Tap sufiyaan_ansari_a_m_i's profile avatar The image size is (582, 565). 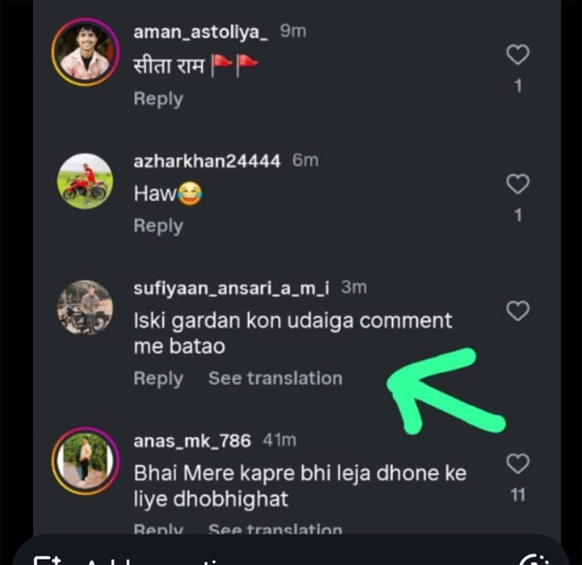[85, 309]
